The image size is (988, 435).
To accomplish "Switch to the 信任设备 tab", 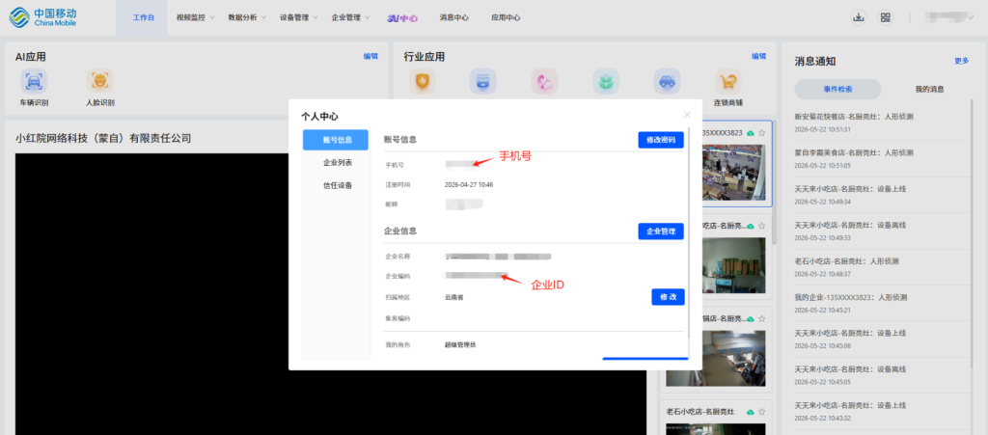I will [x=337, y=185].
